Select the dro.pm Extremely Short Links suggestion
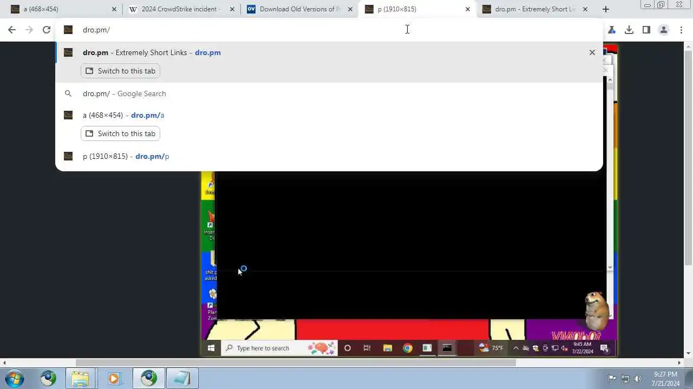 [x=329, y=52]
